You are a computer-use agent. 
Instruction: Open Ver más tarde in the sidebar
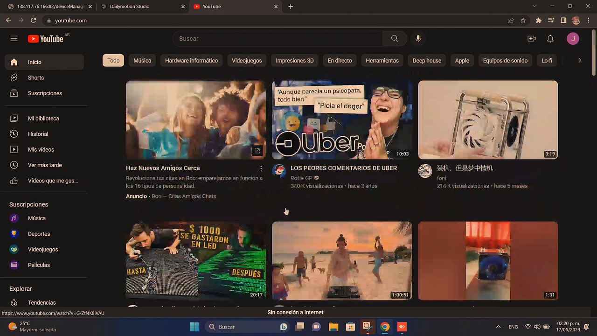[x=44, y=165]
